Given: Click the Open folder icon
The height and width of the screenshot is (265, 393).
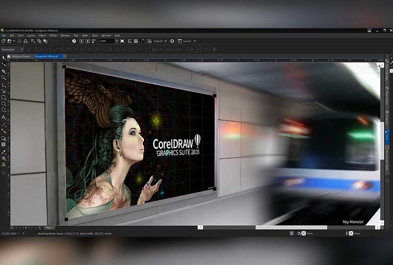Looking at the screenshot, I should tap(9, 41).
